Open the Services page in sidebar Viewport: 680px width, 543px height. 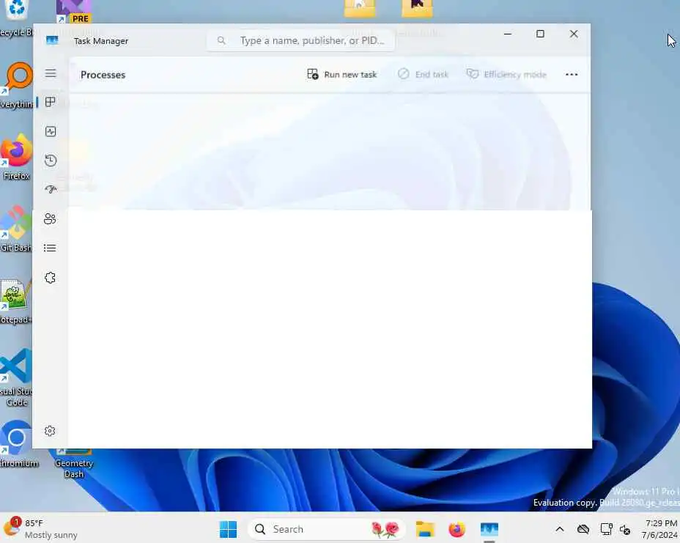click(x=51, y=278)
